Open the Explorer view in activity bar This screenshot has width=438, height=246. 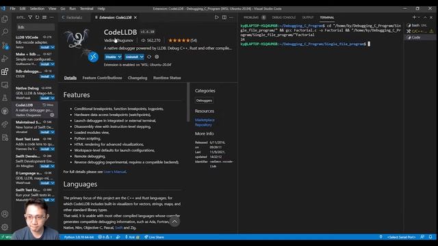tap(5, 19)
